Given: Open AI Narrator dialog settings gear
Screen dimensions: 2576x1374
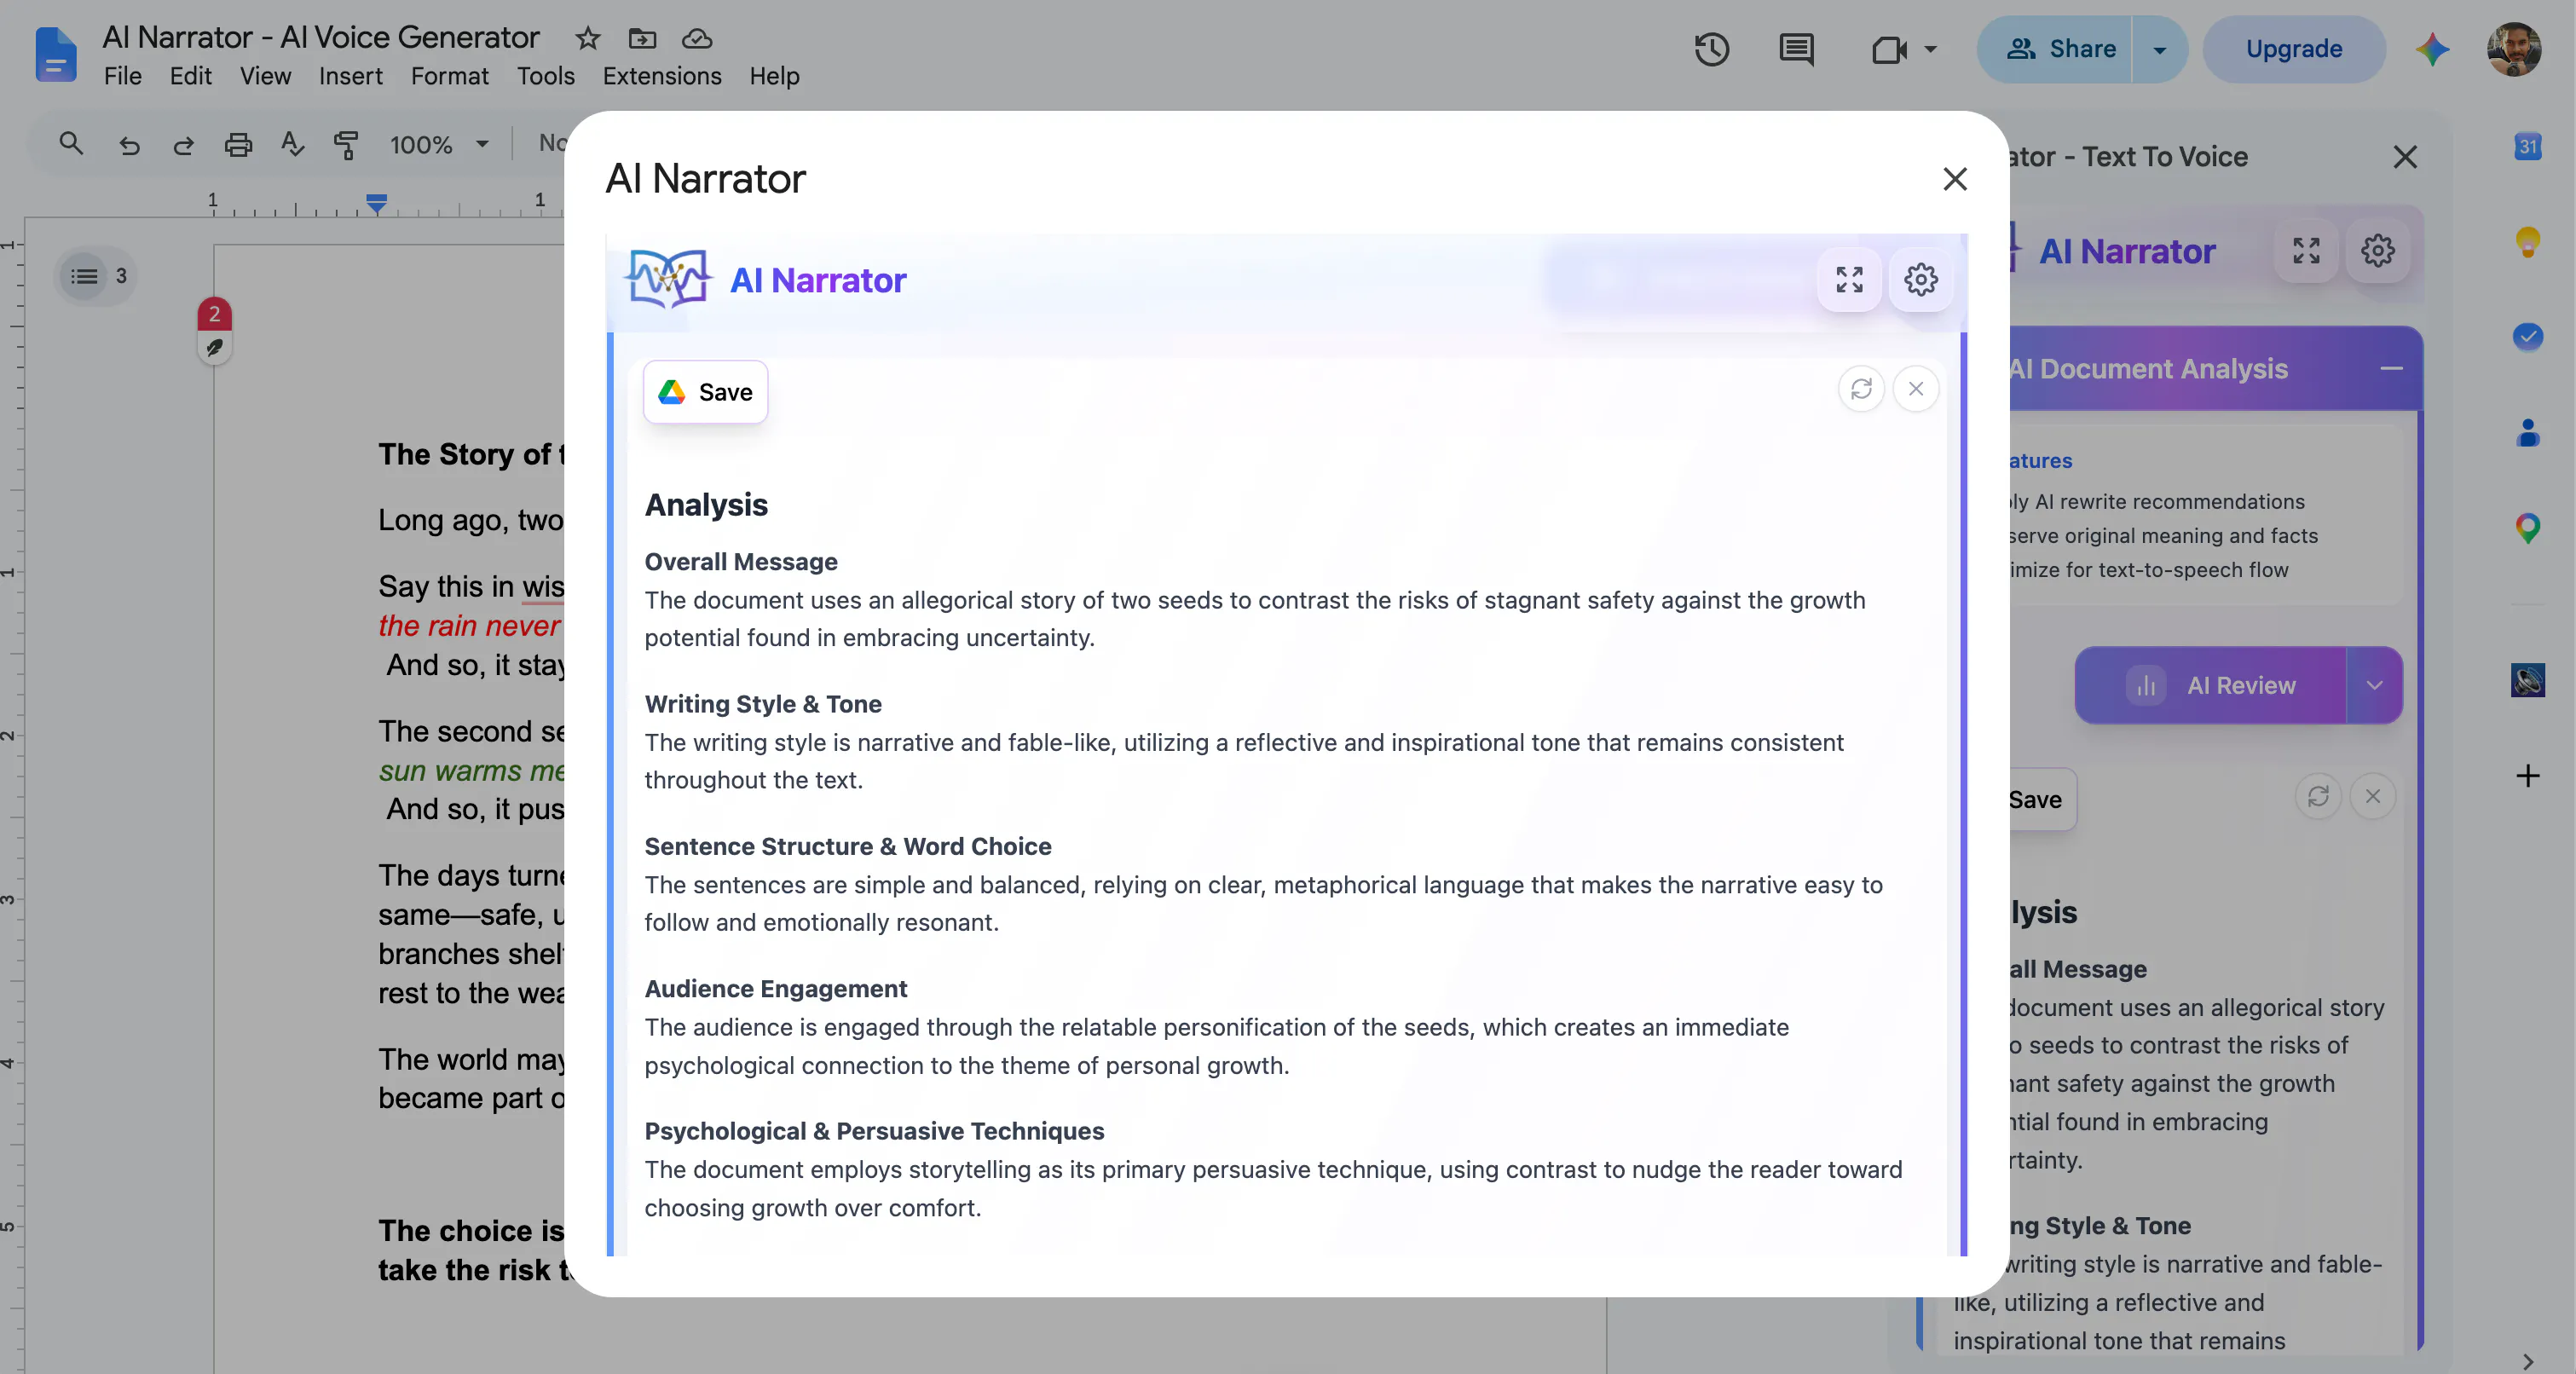Looking at the screenshot, I should tap(1921, 279).
